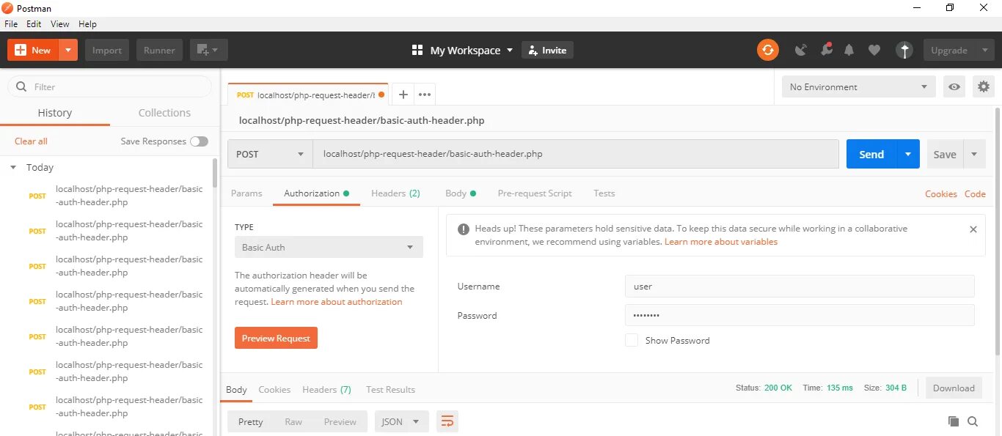Viewport: 1002px width, 436px height.
Task: Click the Download response button
Action: click(954, 388)
